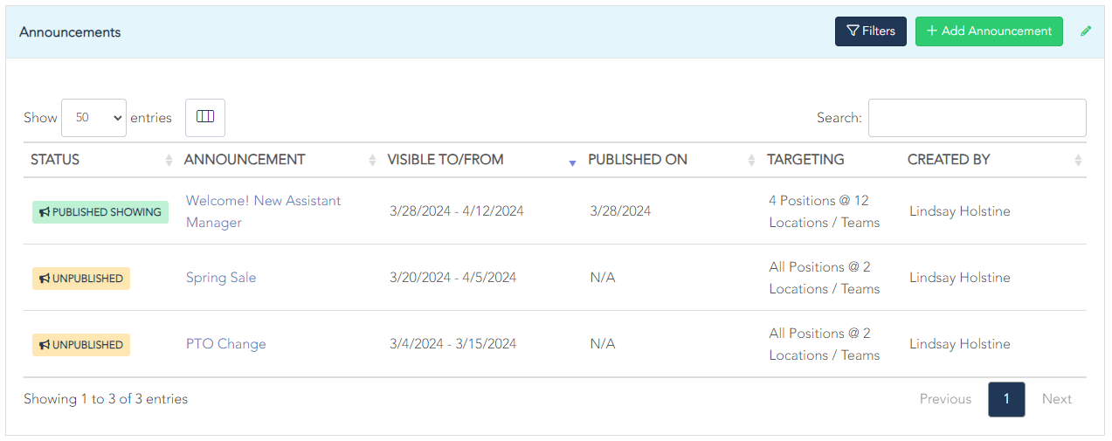This screenshot has height=441, width=1112.
Task: Click the Add Announcement button
Action: click(x=989, y=31)
